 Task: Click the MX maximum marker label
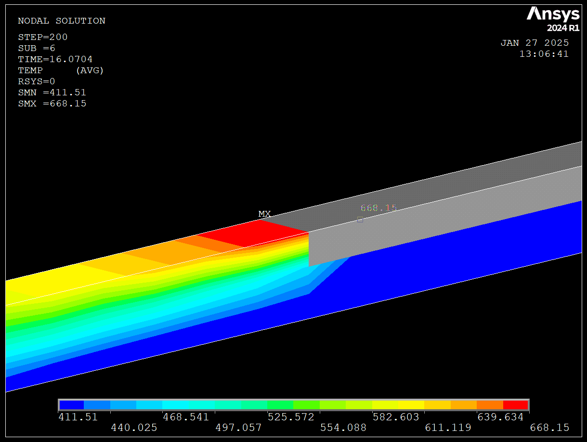[264, 214]
